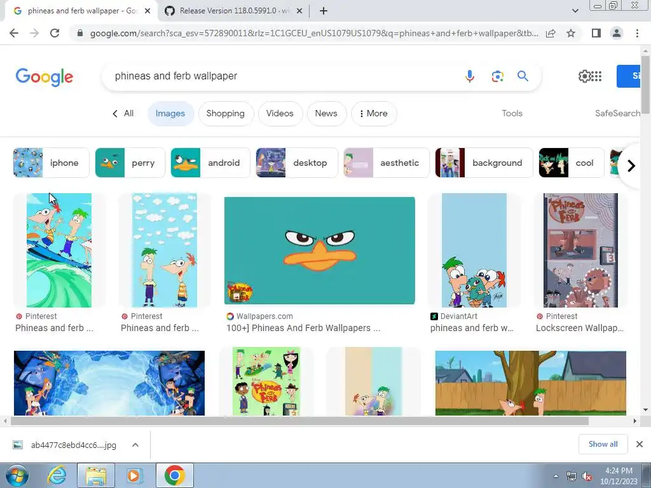
Task: Search by image with Google Lens
Action: pos(497,76)
